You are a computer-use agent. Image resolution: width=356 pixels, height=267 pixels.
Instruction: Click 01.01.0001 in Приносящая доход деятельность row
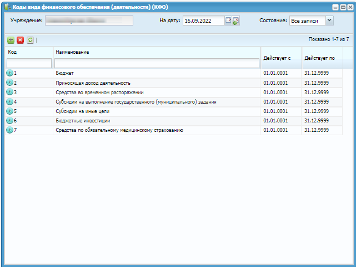click(x=275, y=83)
